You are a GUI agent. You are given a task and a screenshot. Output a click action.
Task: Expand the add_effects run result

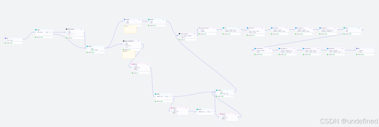click(x=344, y=55)
